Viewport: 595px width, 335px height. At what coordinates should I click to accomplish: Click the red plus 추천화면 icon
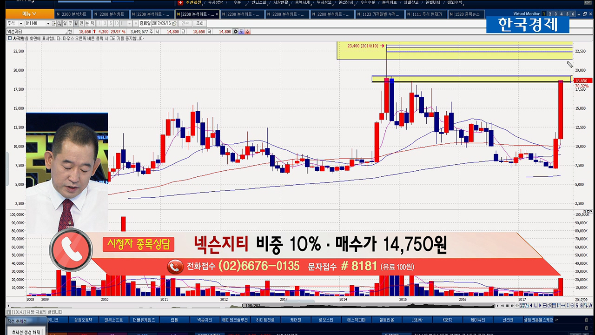point(180,2)
